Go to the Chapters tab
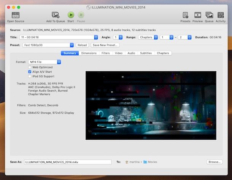Viewport: 232px width, 180px height. click(x=163, y=53)
